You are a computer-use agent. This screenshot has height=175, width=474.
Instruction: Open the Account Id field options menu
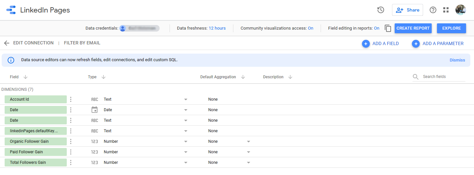[x=71, y=99]
